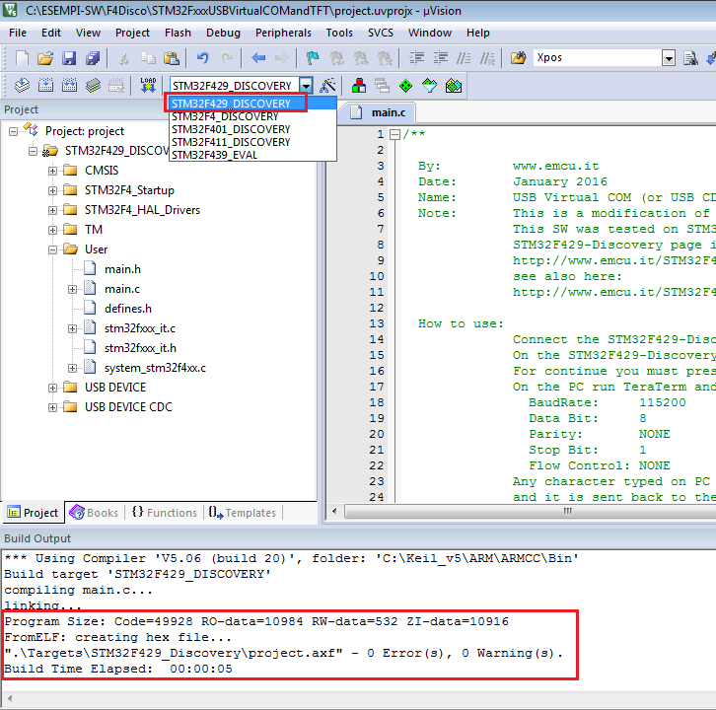Open the Xpos search box dropdown arrow
The width and height of the screenshot is (716, 710).
669,58
